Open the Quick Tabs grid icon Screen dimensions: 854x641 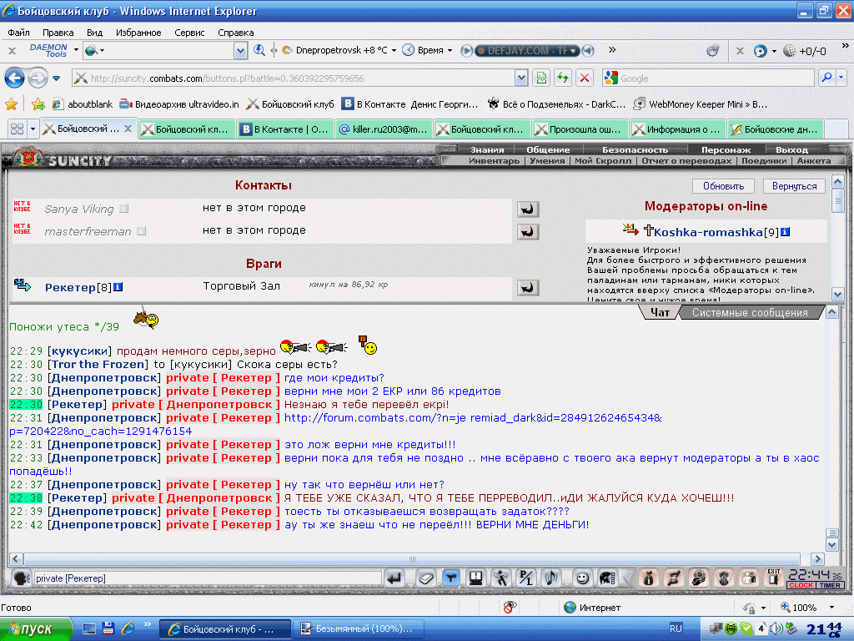17,129
